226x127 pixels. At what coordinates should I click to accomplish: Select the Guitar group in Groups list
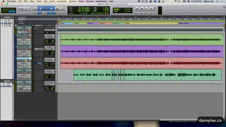click(9, 86)
